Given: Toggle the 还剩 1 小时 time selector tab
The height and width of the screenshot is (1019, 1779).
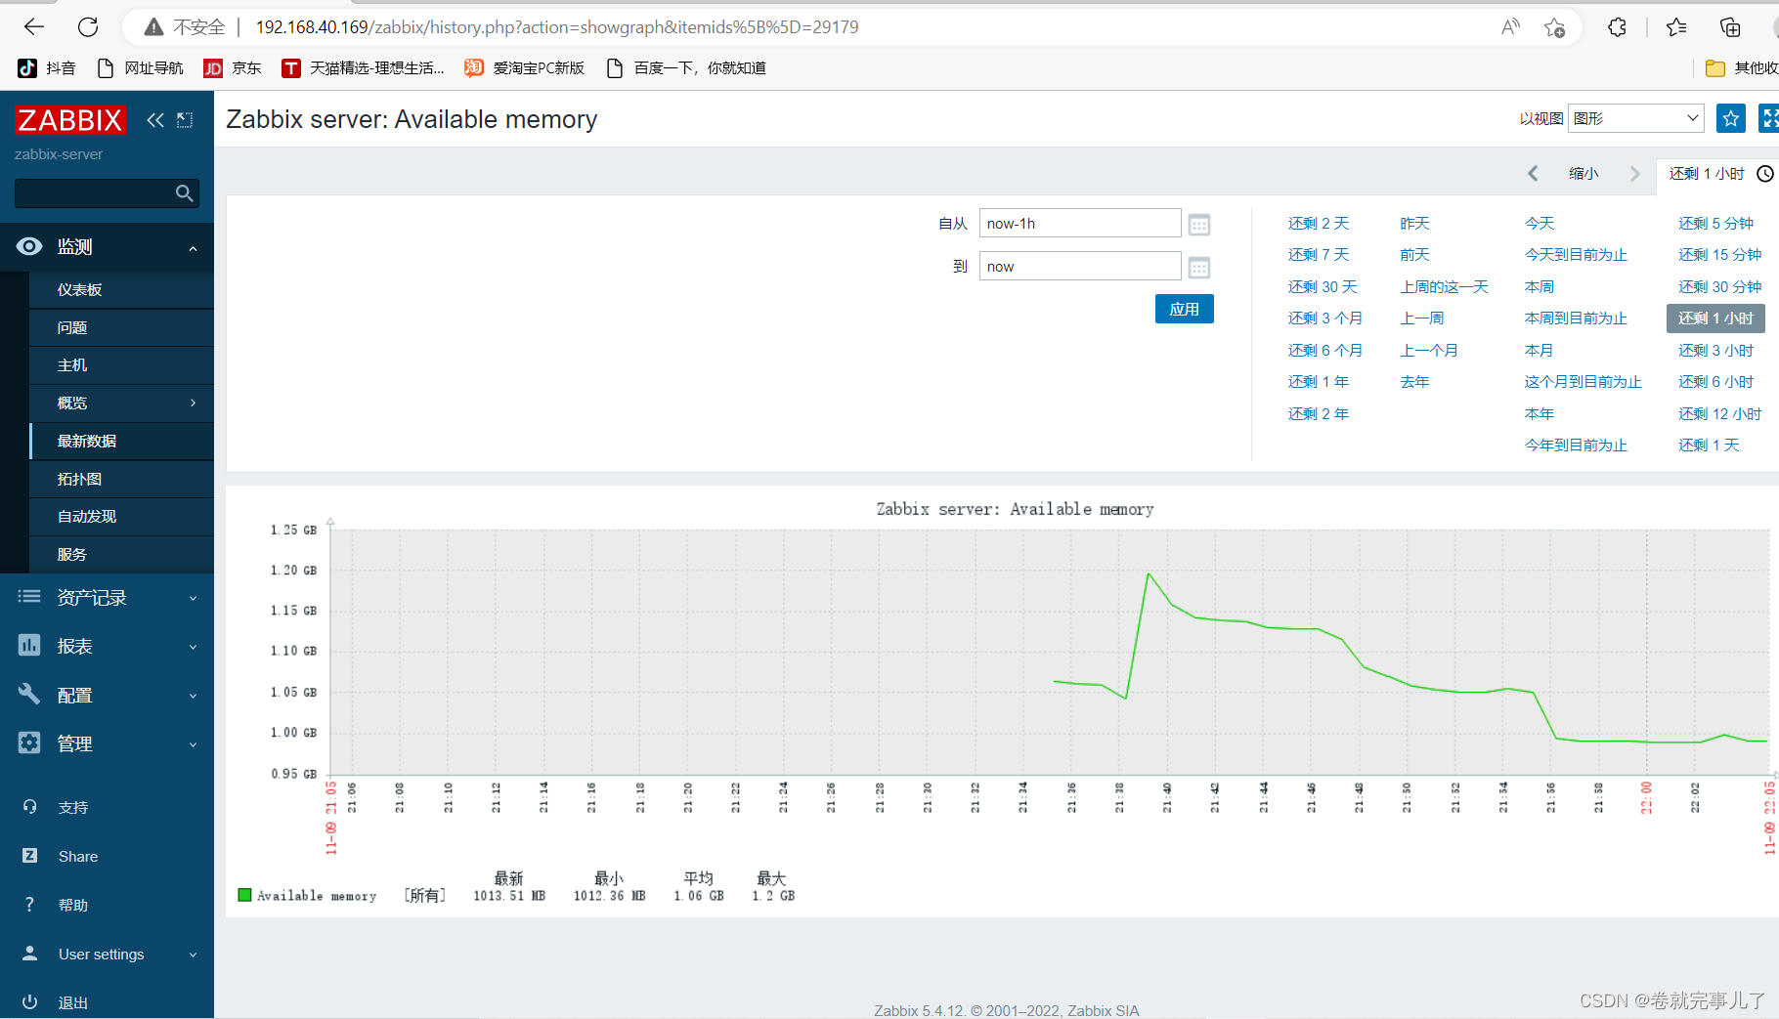Looking at the screenshot, I should (1718, 174).
